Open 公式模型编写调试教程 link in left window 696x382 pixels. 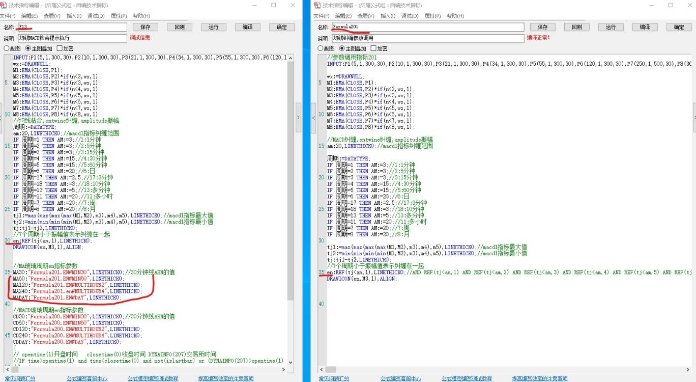click(153, 378)
